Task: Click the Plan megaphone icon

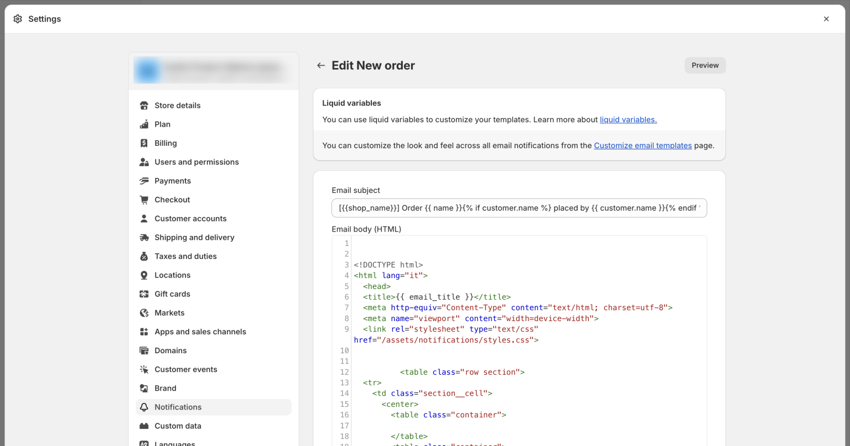Action: [144, 124]
